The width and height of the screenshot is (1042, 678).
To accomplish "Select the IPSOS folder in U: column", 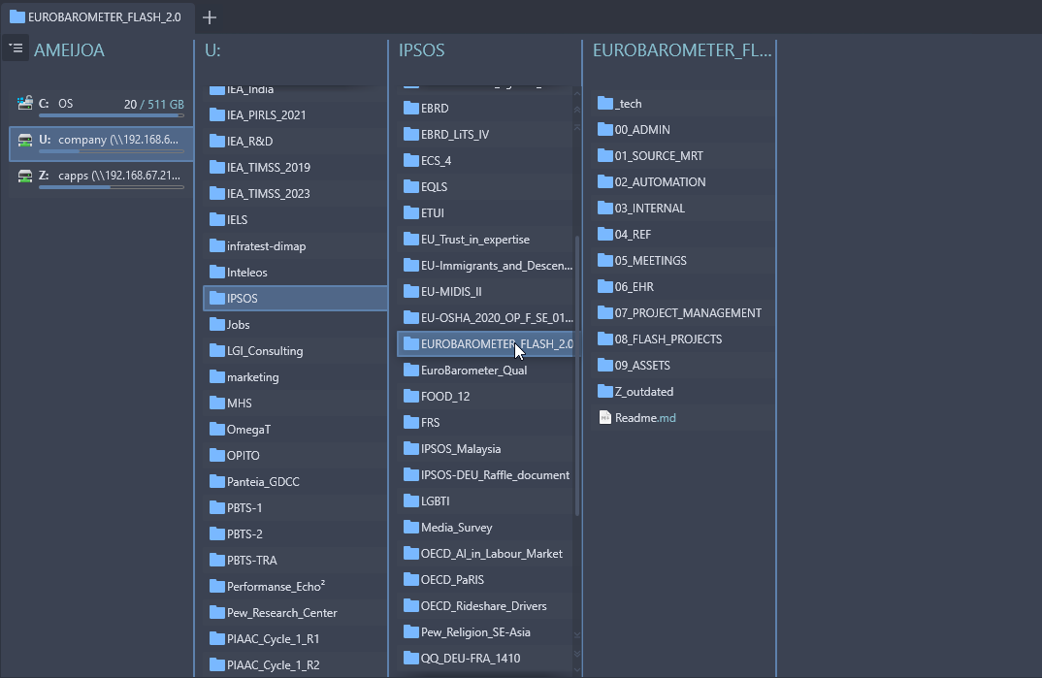I will [x=295, y=298].
